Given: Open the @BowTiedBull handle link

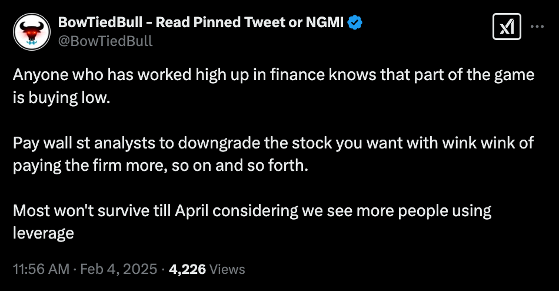Looking at the screenshot, I should (105, 40).
